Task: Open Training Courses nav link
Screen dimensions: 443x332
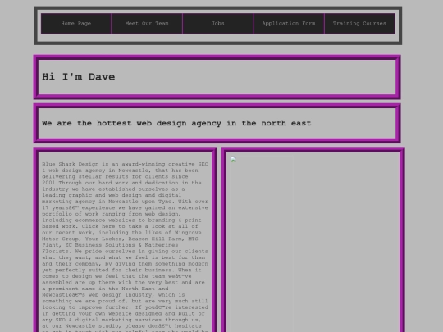Action: pyautogui.click(x=359, y=24)
